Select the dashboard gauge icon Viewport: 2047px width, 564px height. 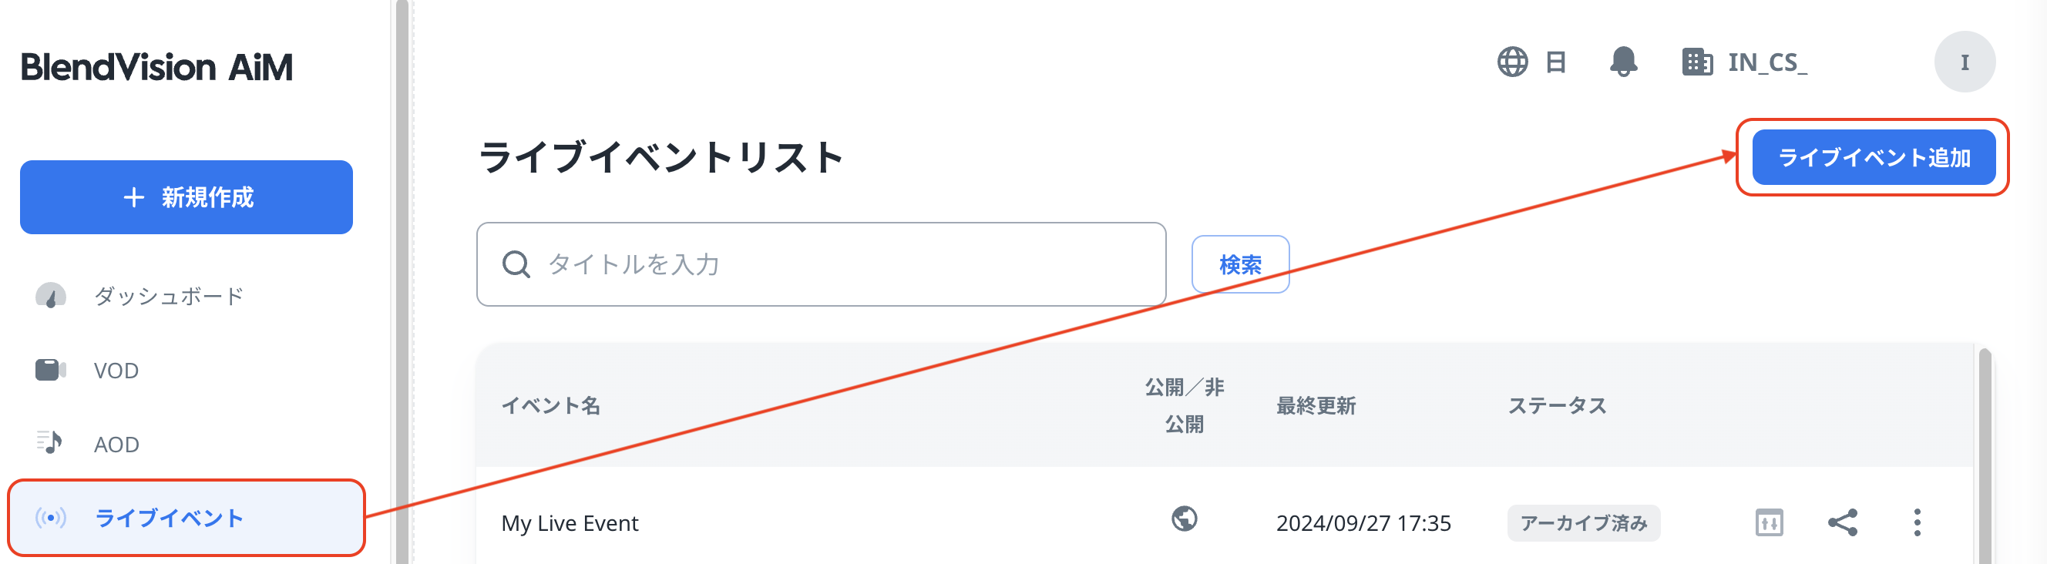tap(49, 296)
